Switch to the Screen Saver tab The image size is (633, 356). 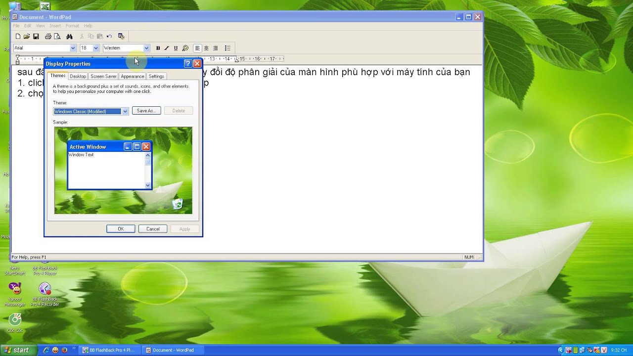pyautogui.click(x=103, y=76)
